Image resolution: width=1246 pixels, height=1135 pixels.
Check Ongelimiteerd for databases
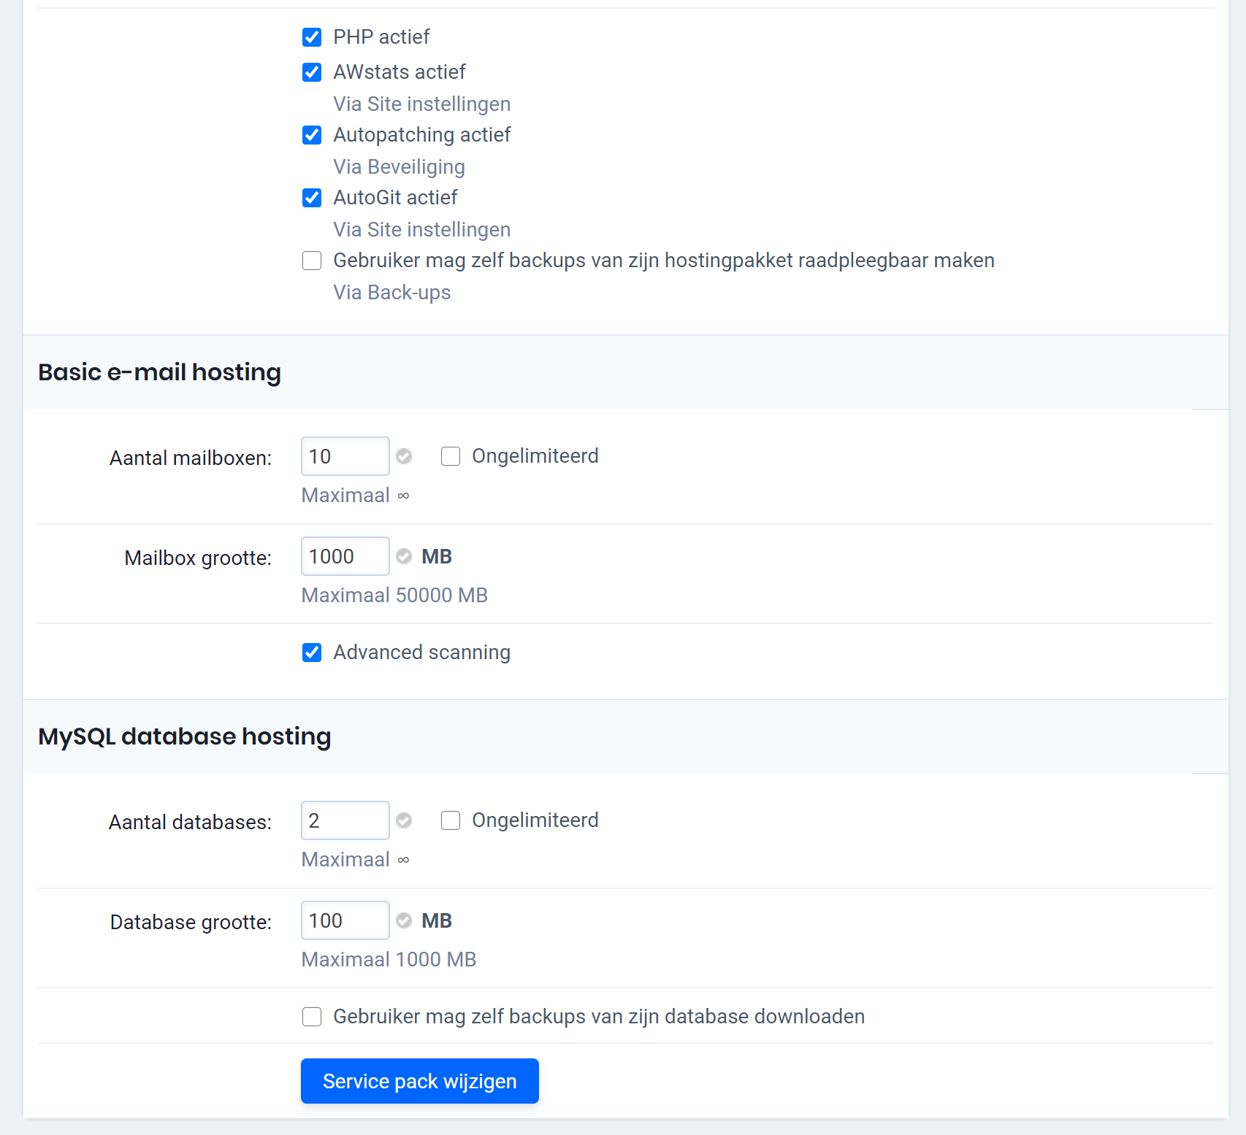pos(451,820)
